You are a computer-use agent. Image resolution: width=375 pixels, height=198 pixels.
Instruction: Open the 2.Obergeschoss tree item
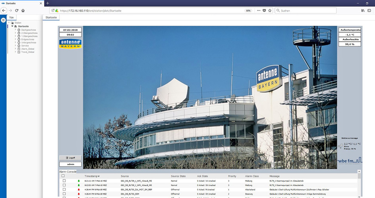(x=29, y=33)
